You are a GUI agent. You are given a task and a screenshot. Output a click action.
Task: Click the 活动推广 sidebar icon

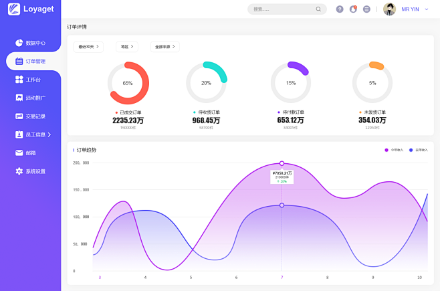tap(19, 98)
